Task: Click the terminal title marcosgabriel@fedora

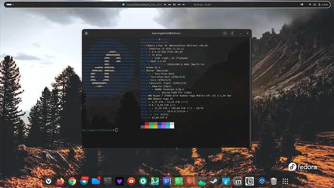Action: 167,33
